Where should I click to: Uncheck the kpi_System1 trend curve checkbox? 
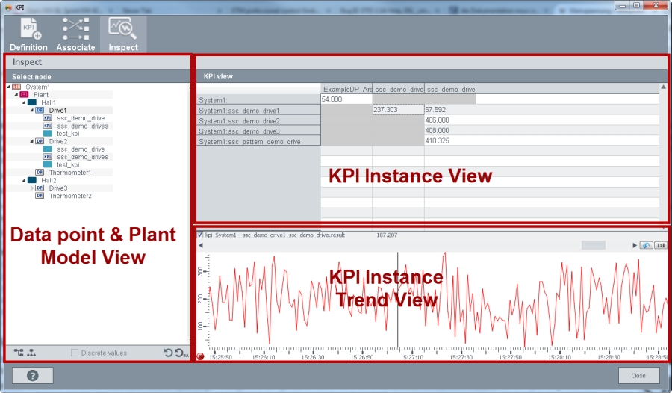[199, 235]
